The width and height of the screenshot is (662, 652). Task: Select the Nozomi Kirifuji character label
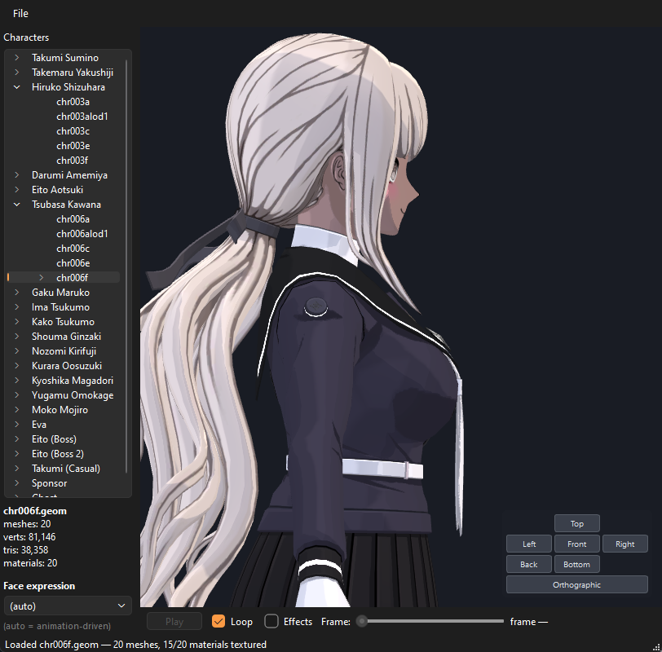tap(64, 350)
